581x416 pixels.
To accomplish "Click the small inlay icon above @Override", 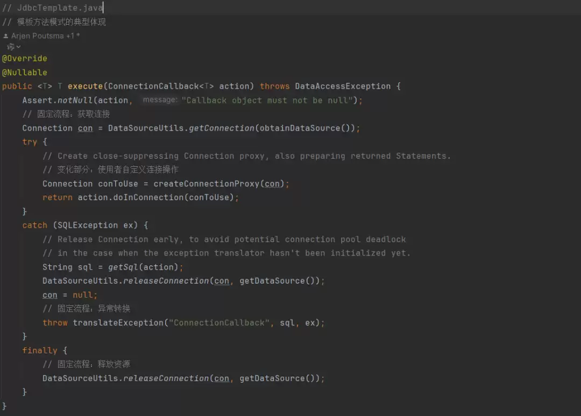I will [x=10, y=47].
